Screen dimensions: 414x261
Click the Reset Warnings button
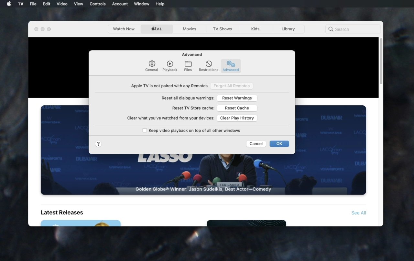(237, 98)
